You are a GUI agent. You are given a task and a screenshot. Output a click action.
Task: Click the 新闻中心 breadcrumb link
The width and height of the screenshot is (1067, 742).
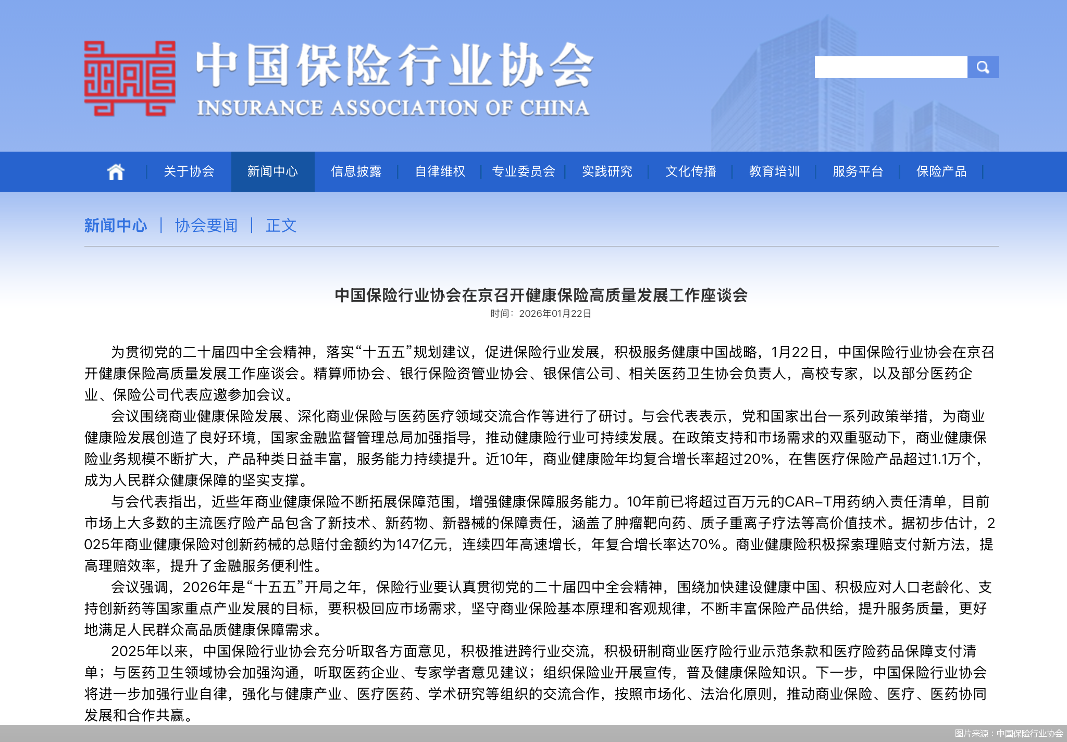pos(116,225)
